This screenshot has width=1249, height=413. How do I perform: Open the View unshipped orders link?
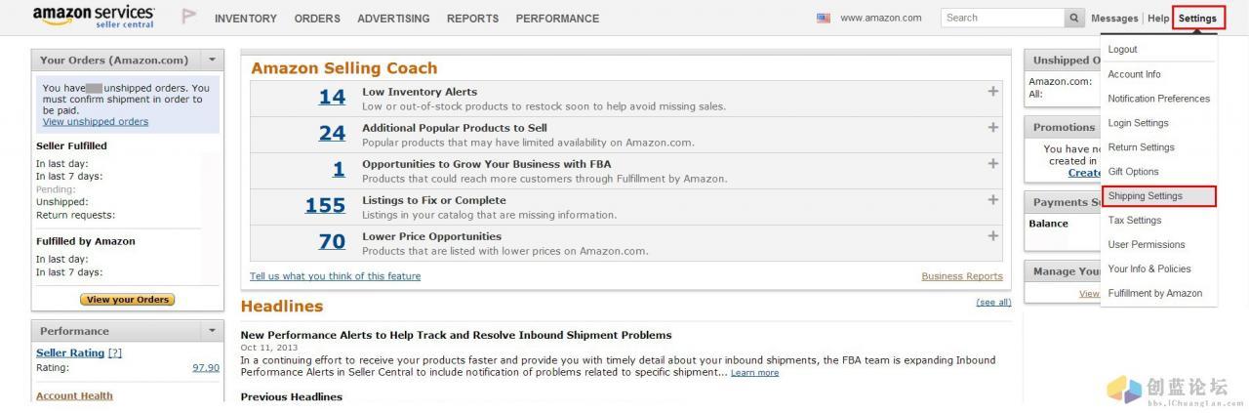click(x=96, y=122)
